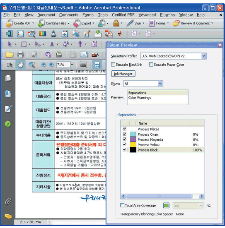This screenshot has height=228, width=225.
Task: Select Separations in the Preview list
Action: pos(157,93)
